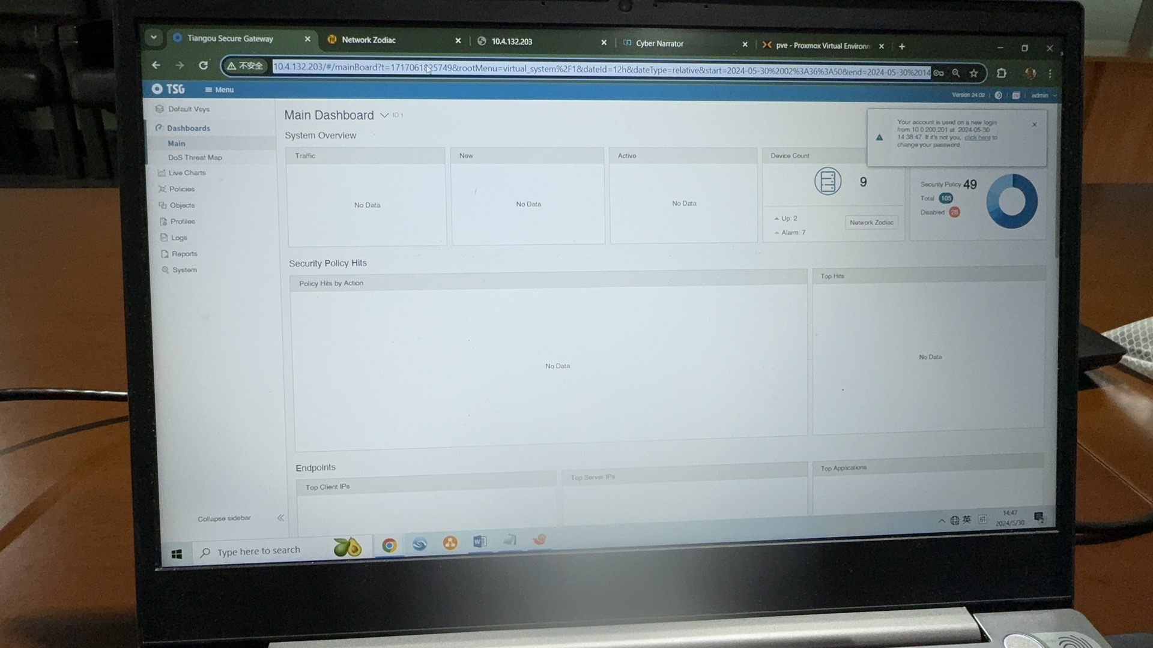Click the Logs sidebar icon
The width and height of the screenshot is (1153, 648).
[x=164, y=238]
